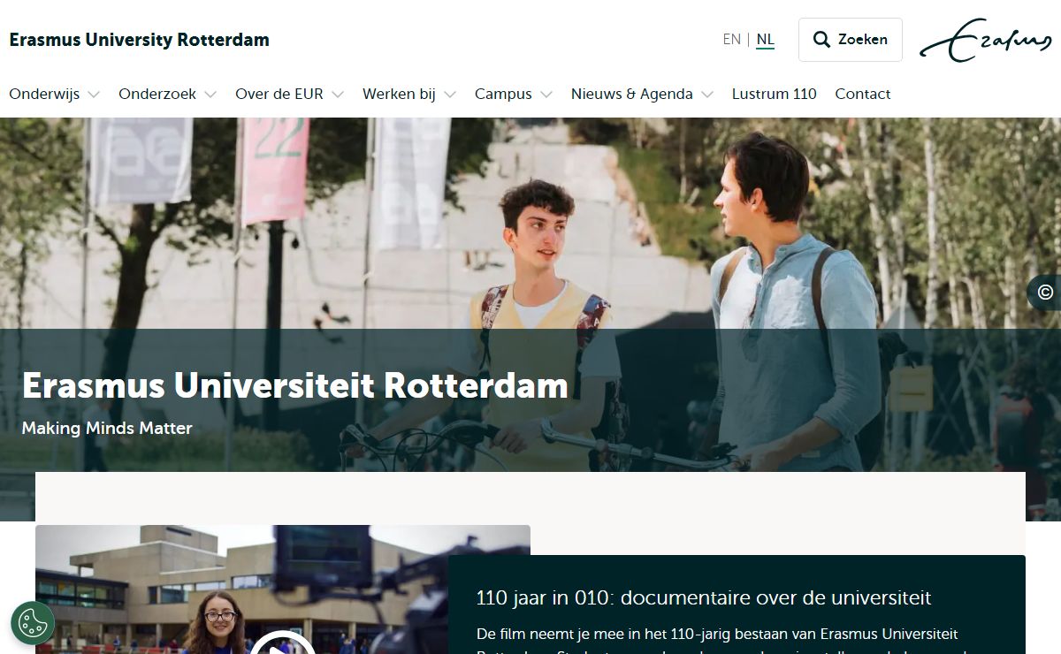Open the 110 jaar in 010 article

[704, 598]
